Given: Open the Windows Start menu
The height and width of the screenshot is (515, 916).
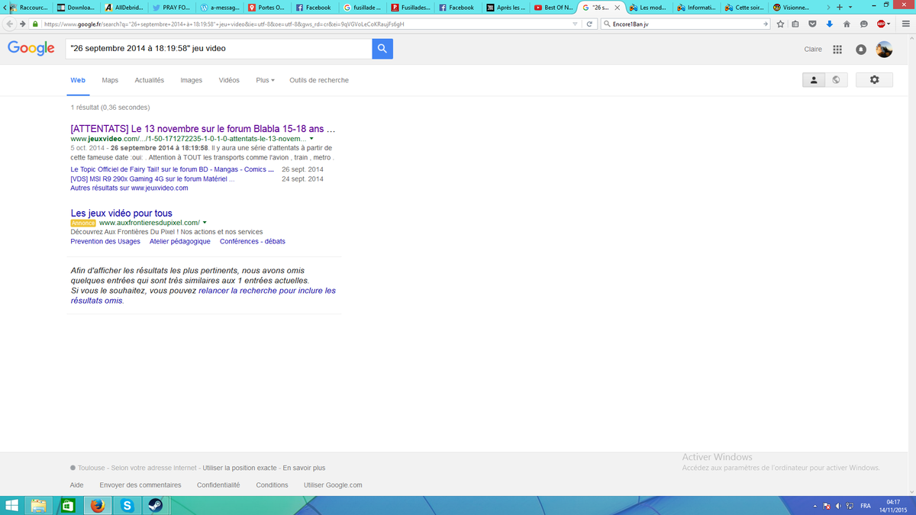Looking at the screenshot, I should pos(11,505).
